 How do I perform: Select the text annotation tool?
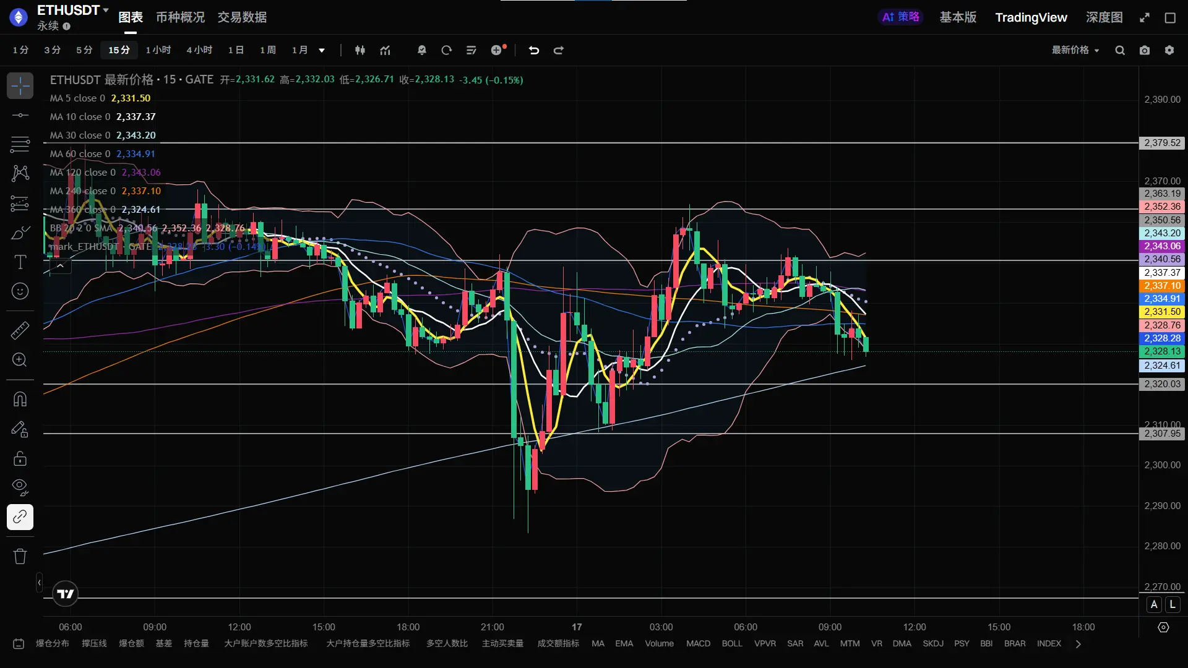coord(20,262)
